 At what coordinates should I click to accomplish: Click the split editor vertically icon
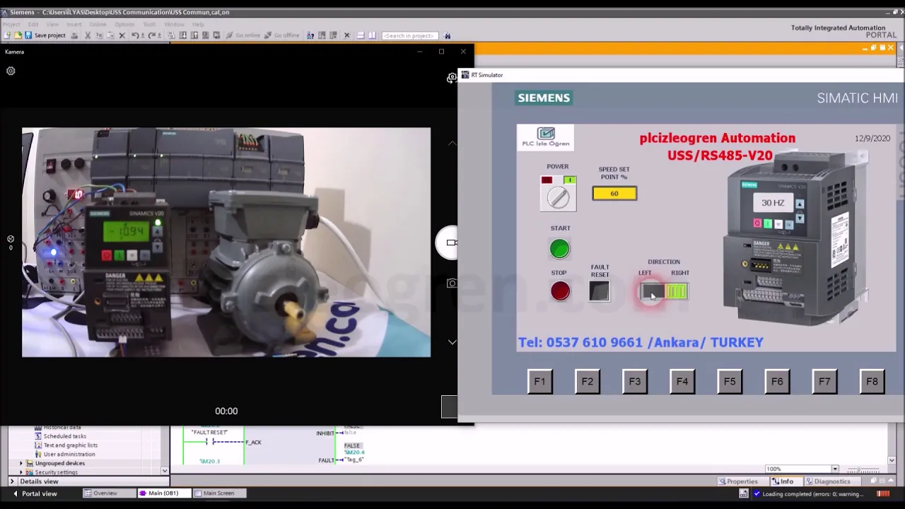[x=372, y=35]
